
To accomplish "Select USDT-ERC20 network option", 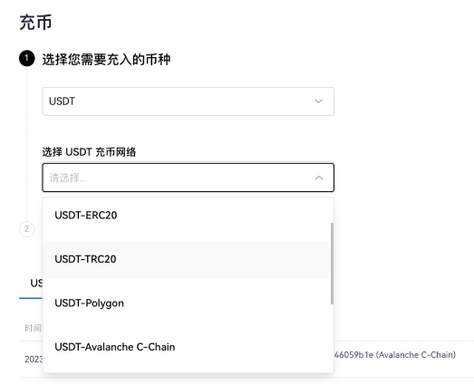I will point(186,216).
